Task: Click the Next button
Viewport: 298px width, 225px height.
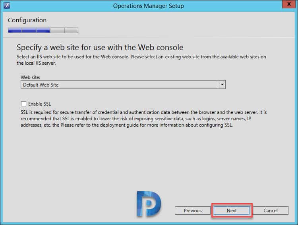Action: click(232, 211)
